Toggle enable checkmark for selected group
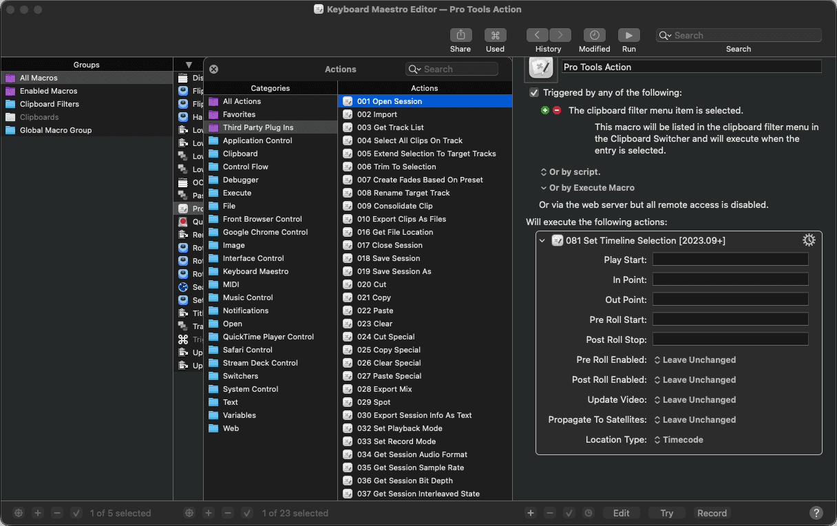837x526 pixels. coord(76,513)
